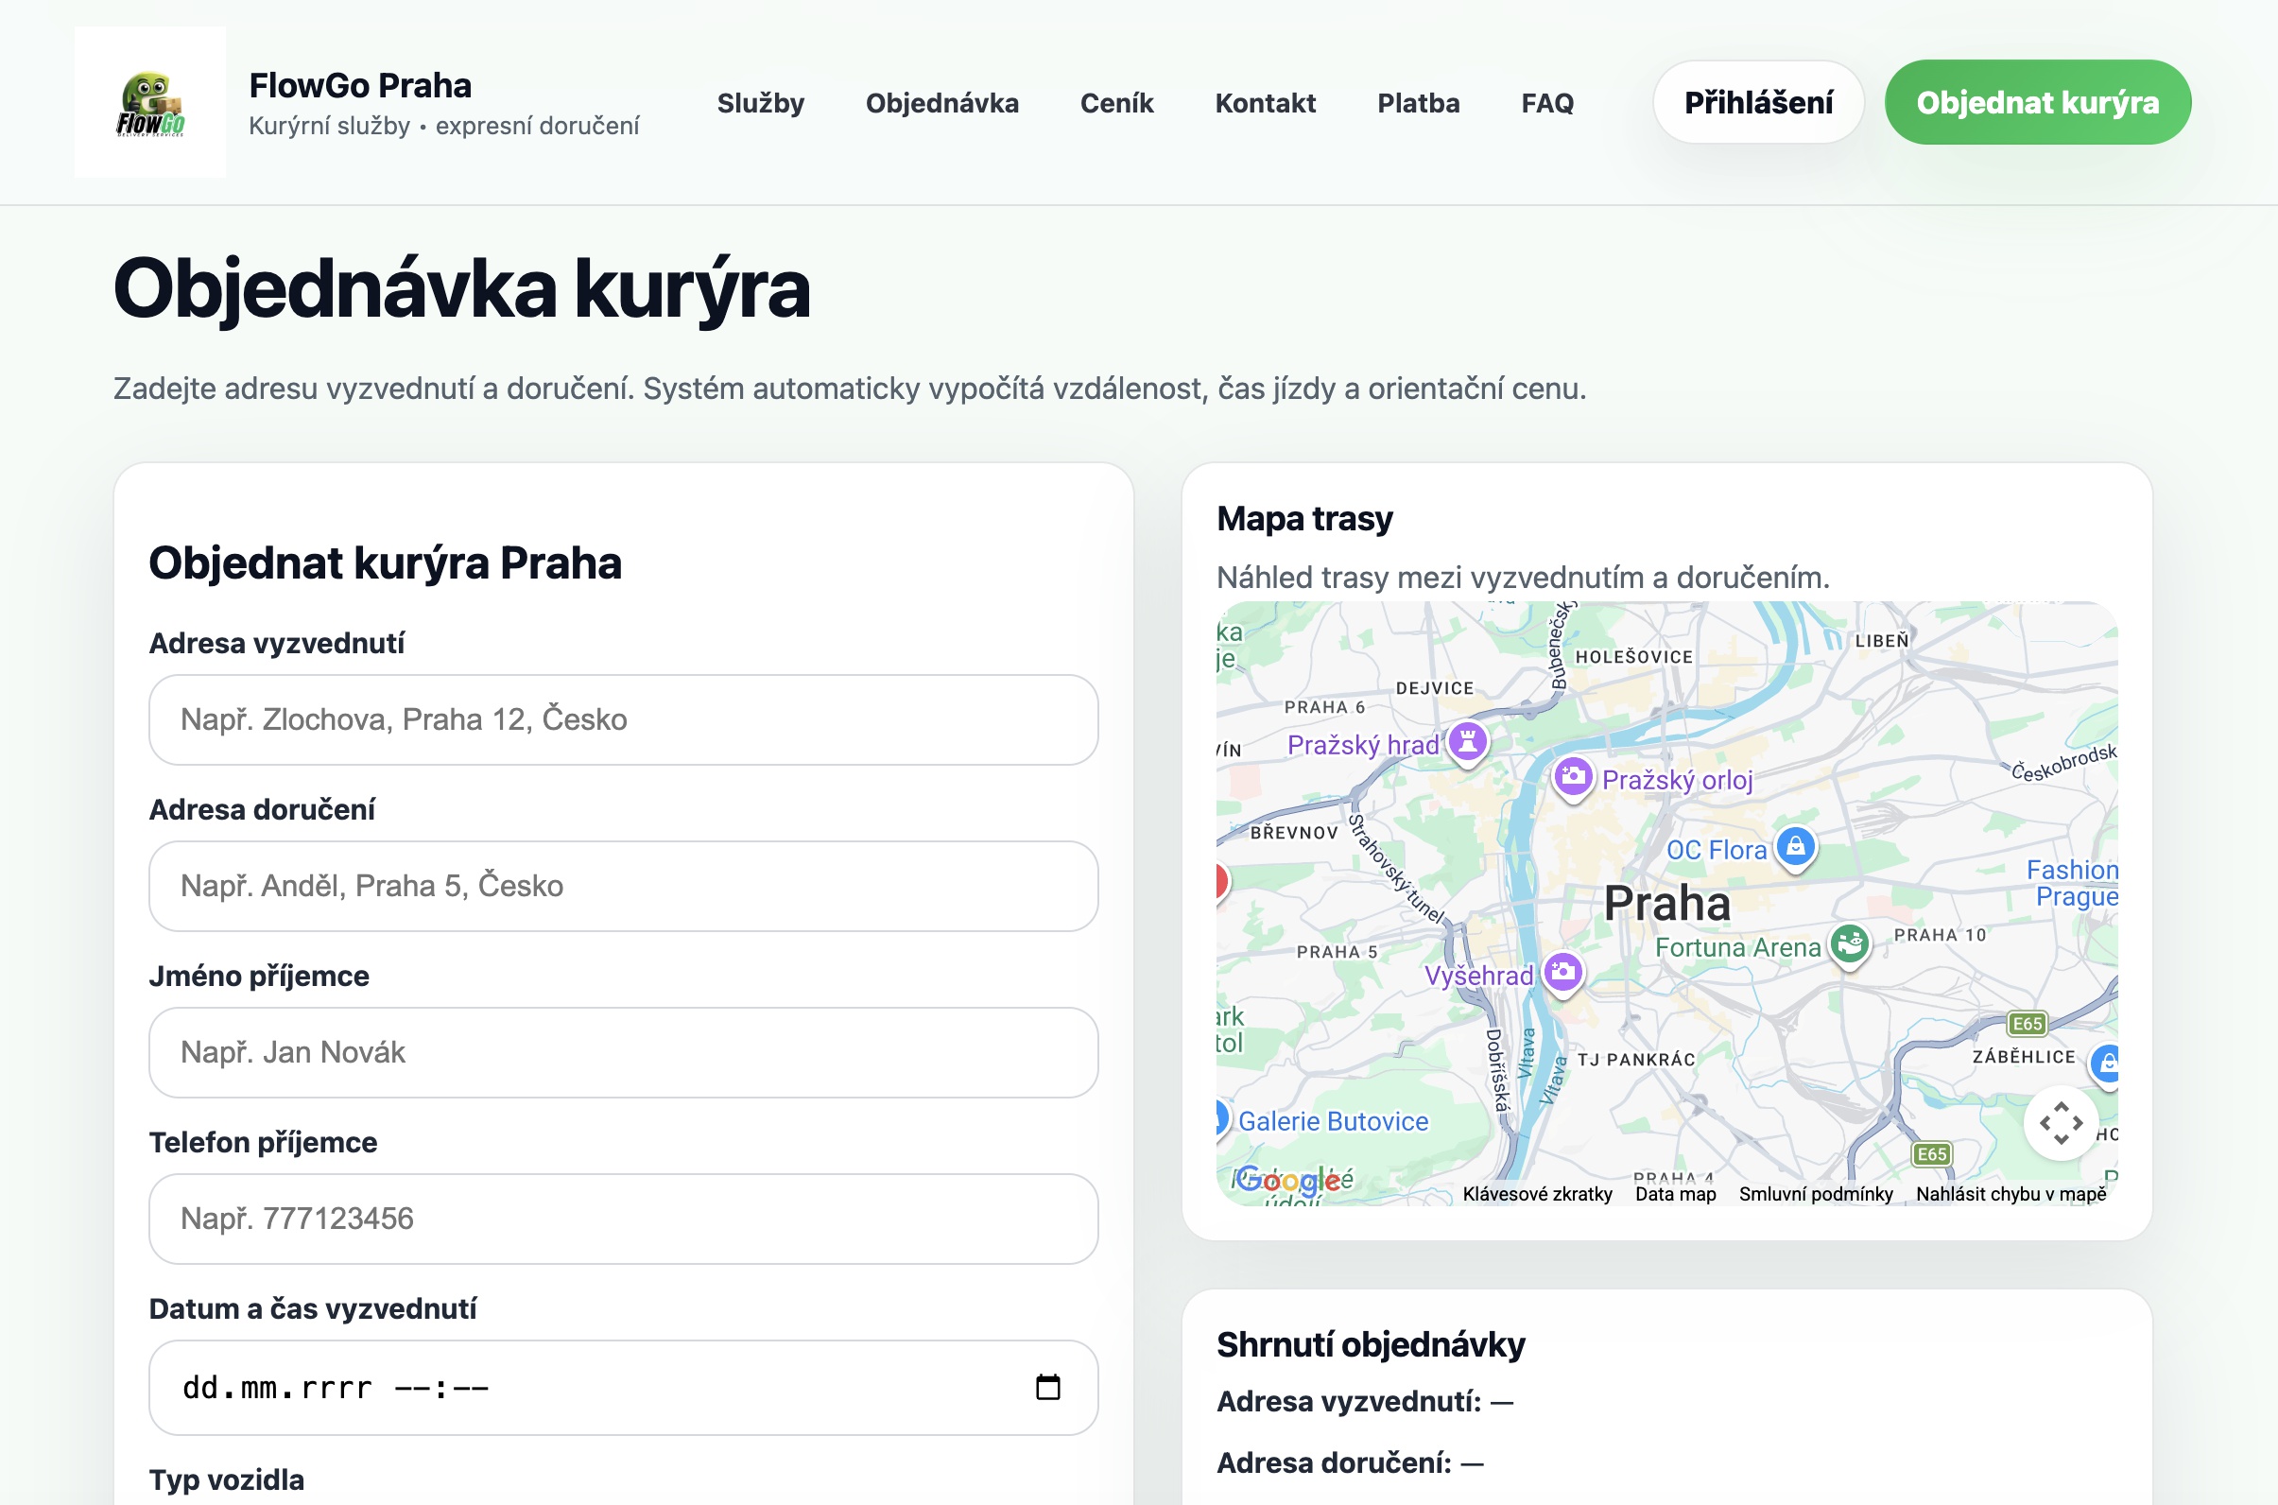Select the Fortuna Arena stadium map pin
The height and width of the screenshot is (1505, 2278).
click(1849, 945)
